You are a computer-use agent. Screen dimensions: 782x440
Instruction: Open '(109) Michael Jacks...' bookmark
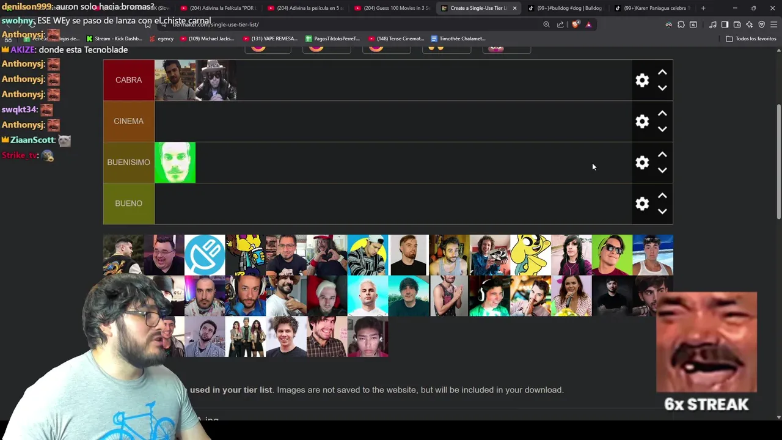[x=207, y=38]
